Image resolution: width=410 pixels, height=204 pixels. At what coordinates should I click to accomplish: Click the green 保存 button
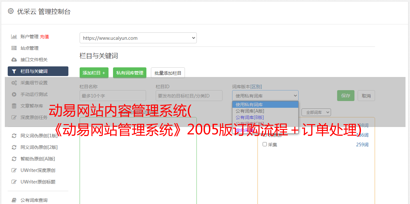coord(346,96)
